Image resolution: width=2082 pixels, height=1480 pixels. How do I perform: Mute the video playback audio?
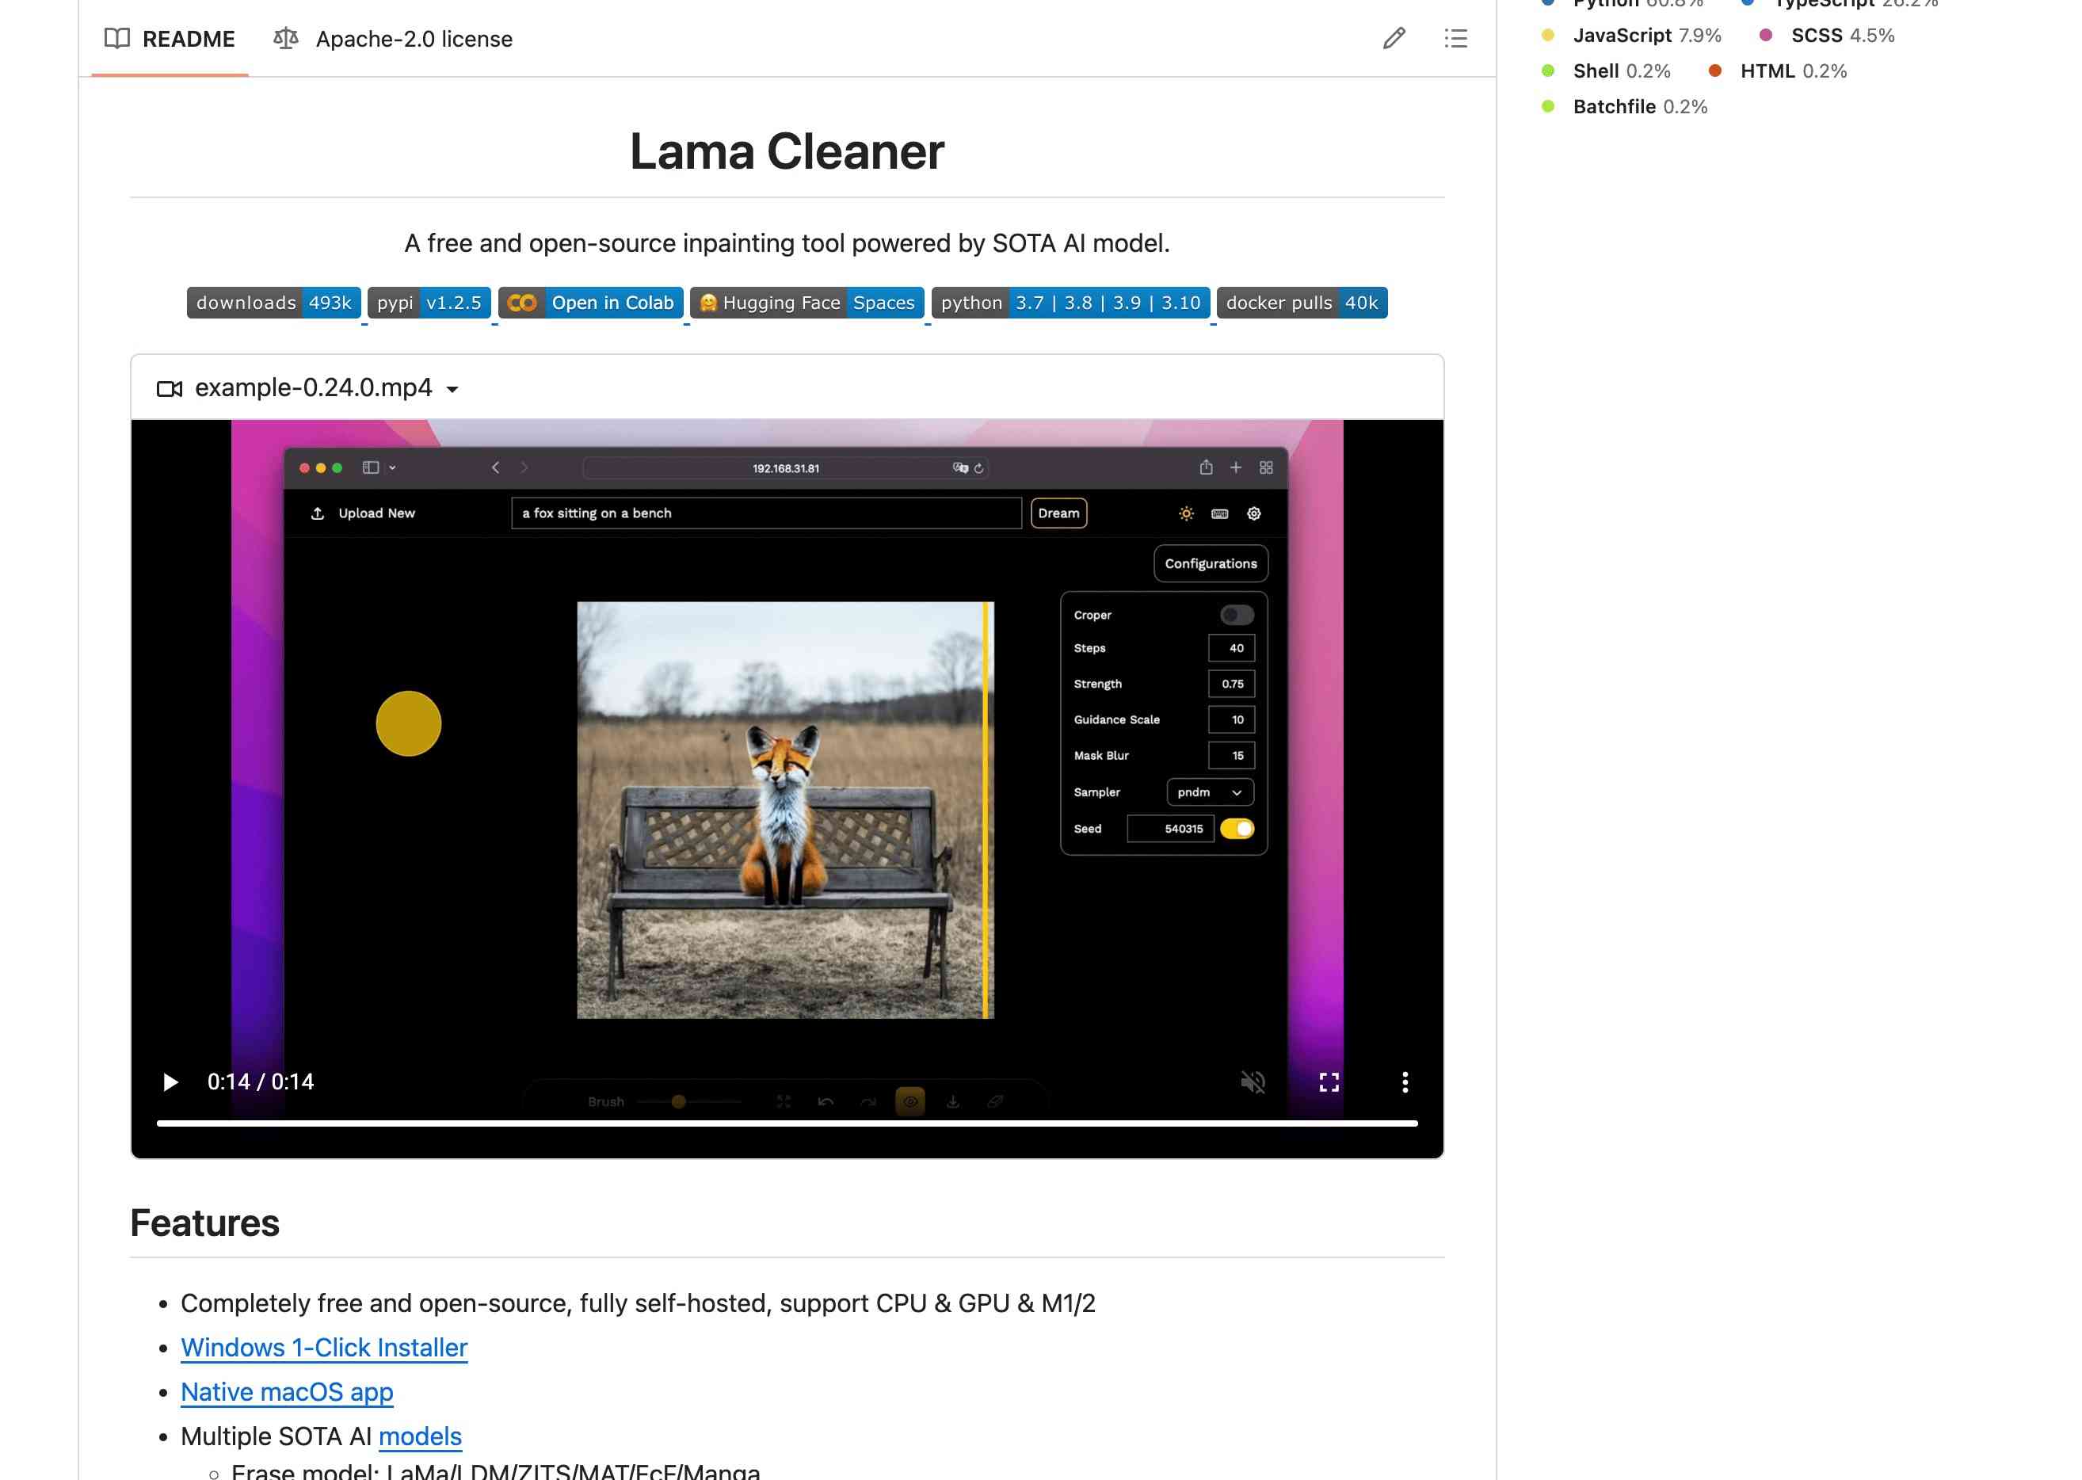click(x=1256, y=1081)
